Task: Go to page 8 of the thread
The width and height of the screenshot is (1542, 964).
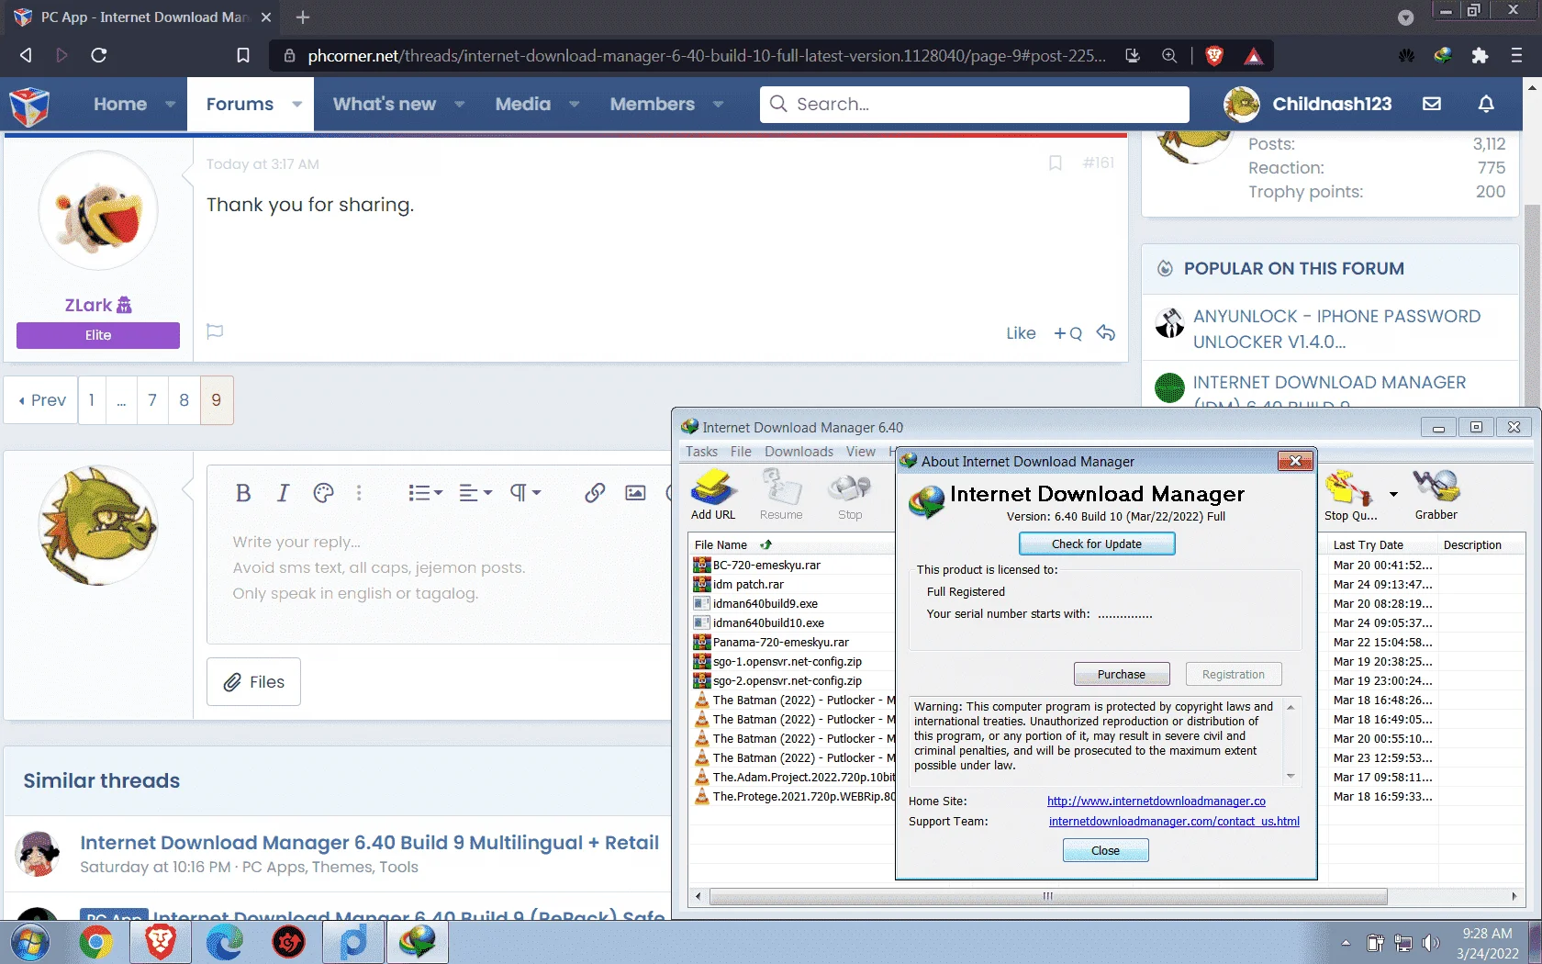Action: (x=184, y=400)
